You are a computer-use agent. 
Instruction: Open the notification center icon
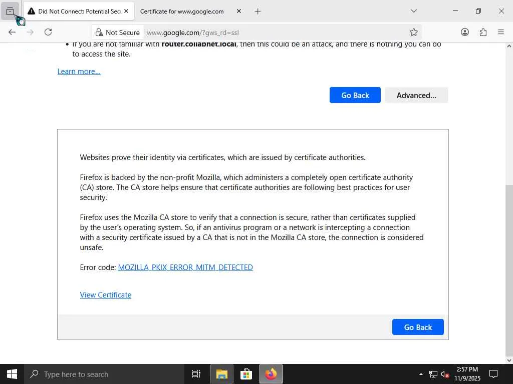click(x=493, y=374)
